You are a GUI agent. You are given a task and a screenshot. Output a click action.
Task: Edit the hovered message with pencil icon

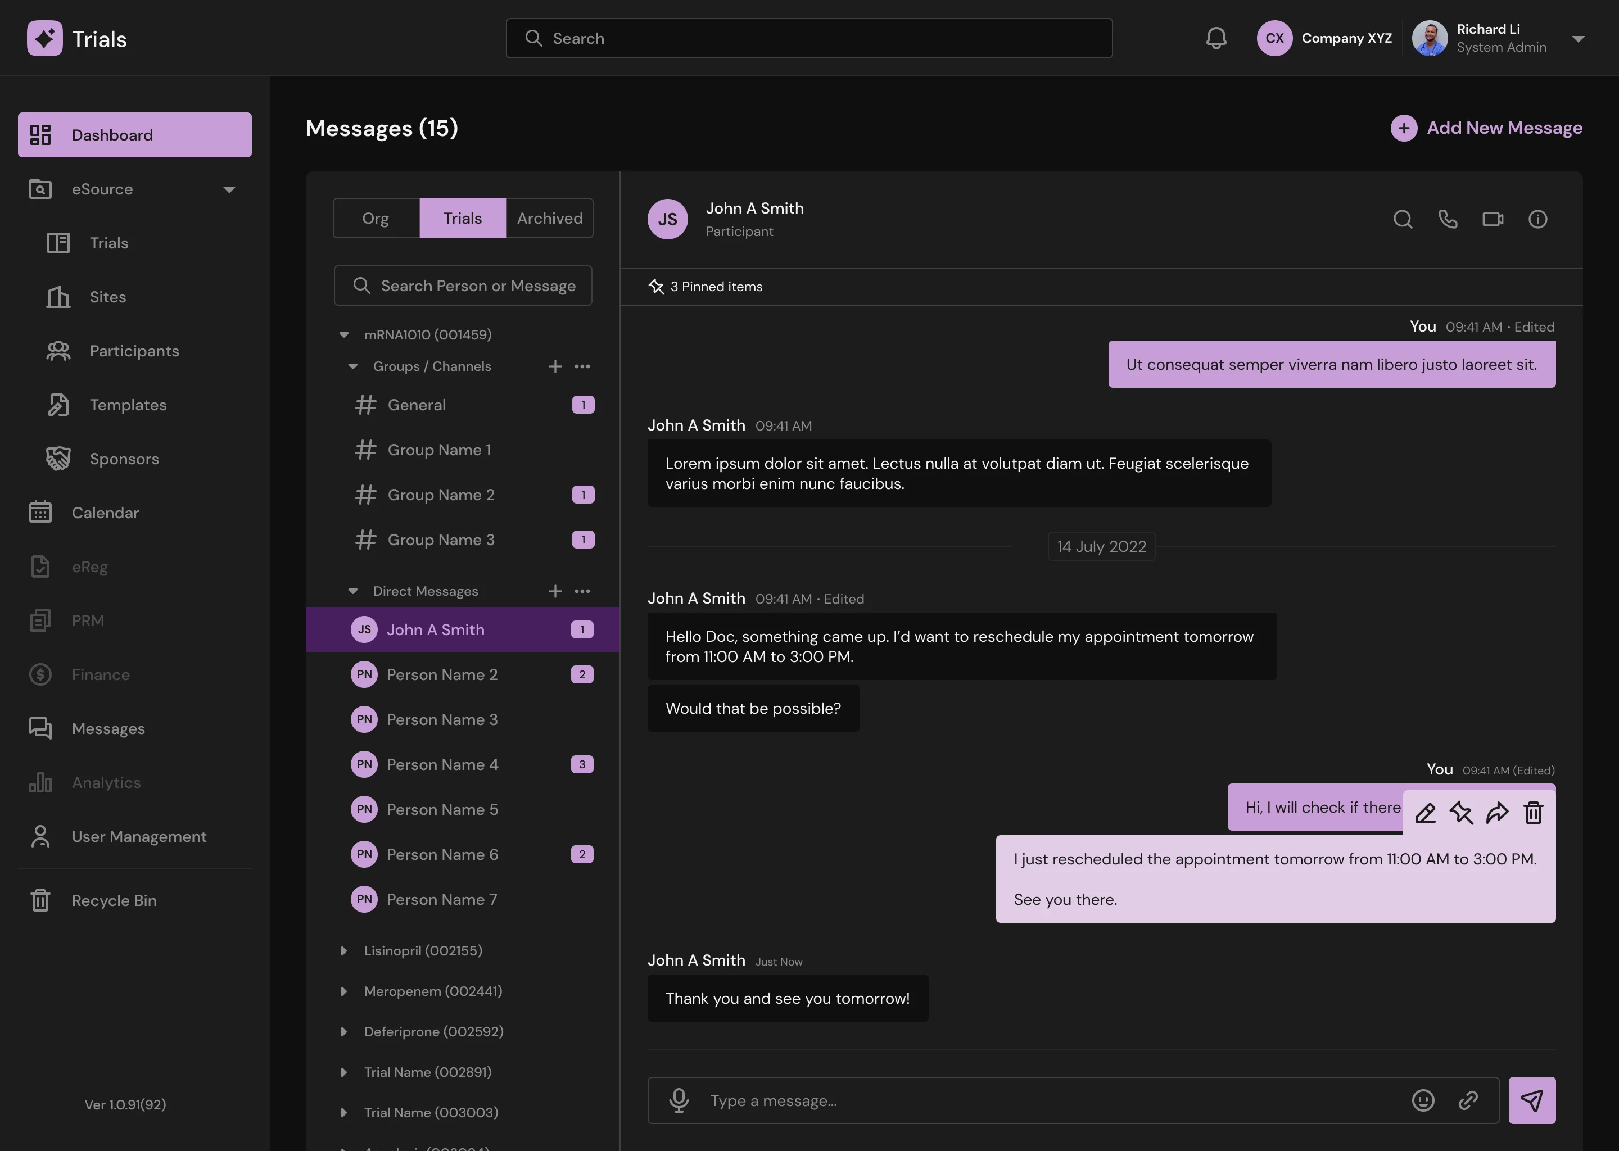(1426, 812)
